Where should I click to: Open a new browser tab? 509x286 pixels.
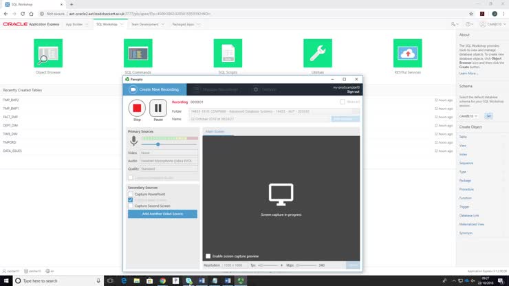72,5
